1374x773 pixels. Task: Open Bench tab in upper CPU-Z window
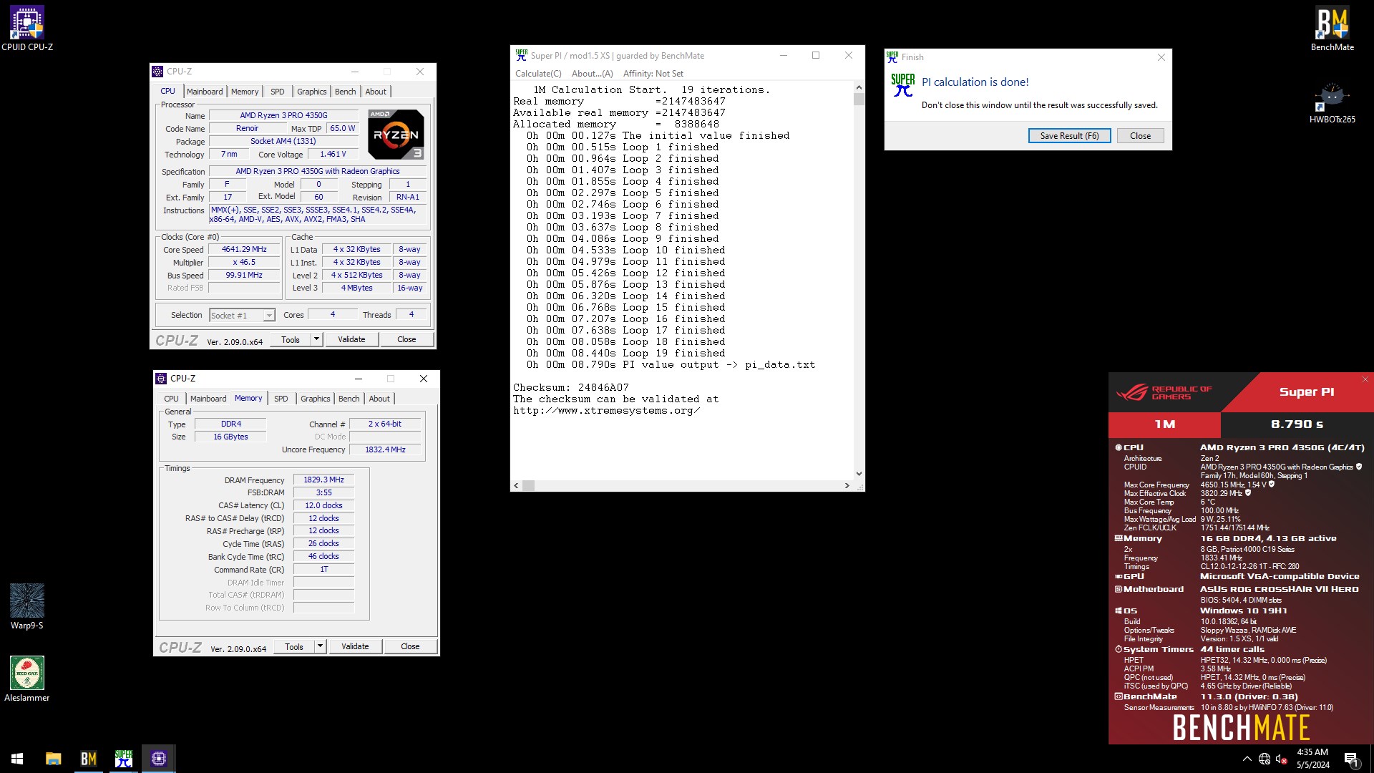pyautogui.click(x=346, y=92)
